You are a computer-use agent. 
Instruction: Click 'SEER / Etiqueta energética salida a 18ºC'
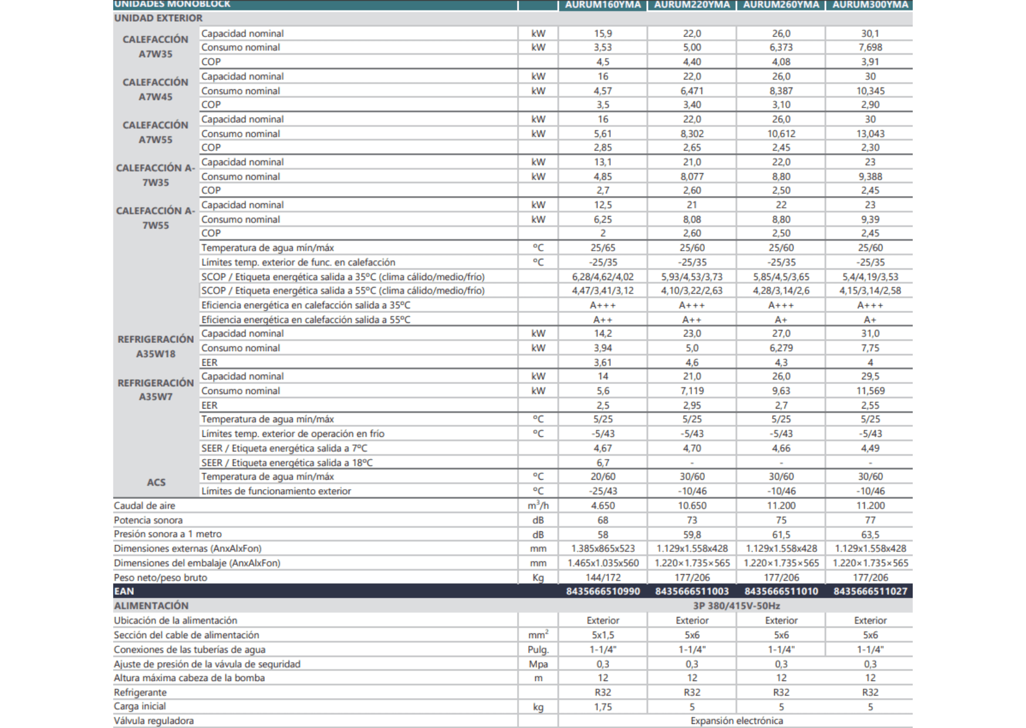coord(287,463)
